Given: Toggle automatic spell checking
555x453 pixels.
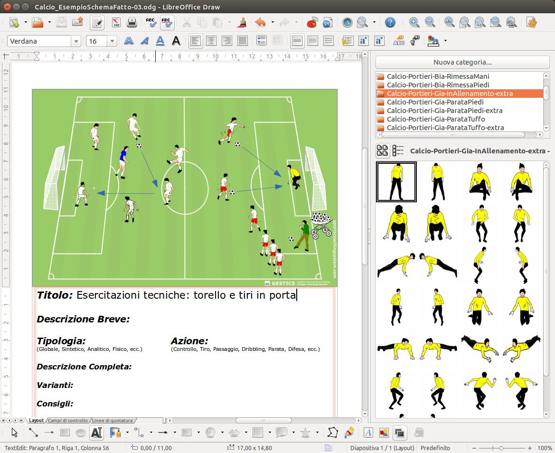Looking at the screenshot, I should (x=167, y=22).
